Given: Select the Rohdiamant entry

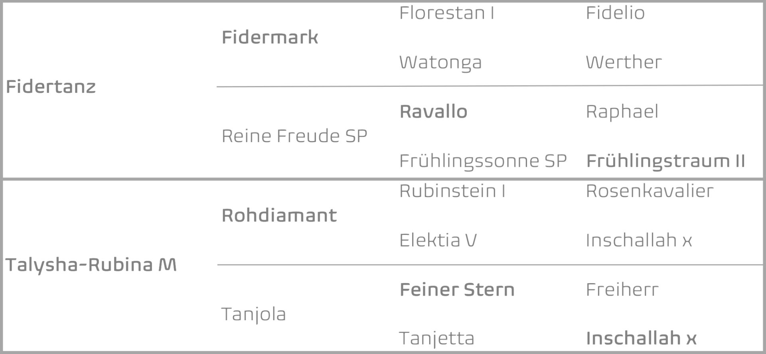Looking at the screenshot, I should click(x=279, y=215).
